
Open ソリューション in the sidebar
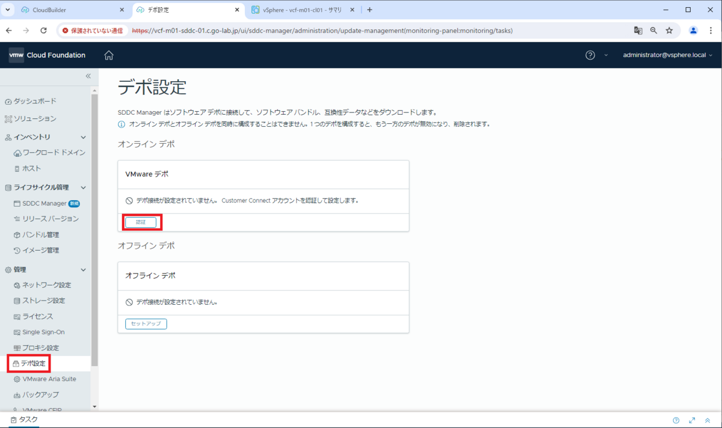(x=35, y=118)
